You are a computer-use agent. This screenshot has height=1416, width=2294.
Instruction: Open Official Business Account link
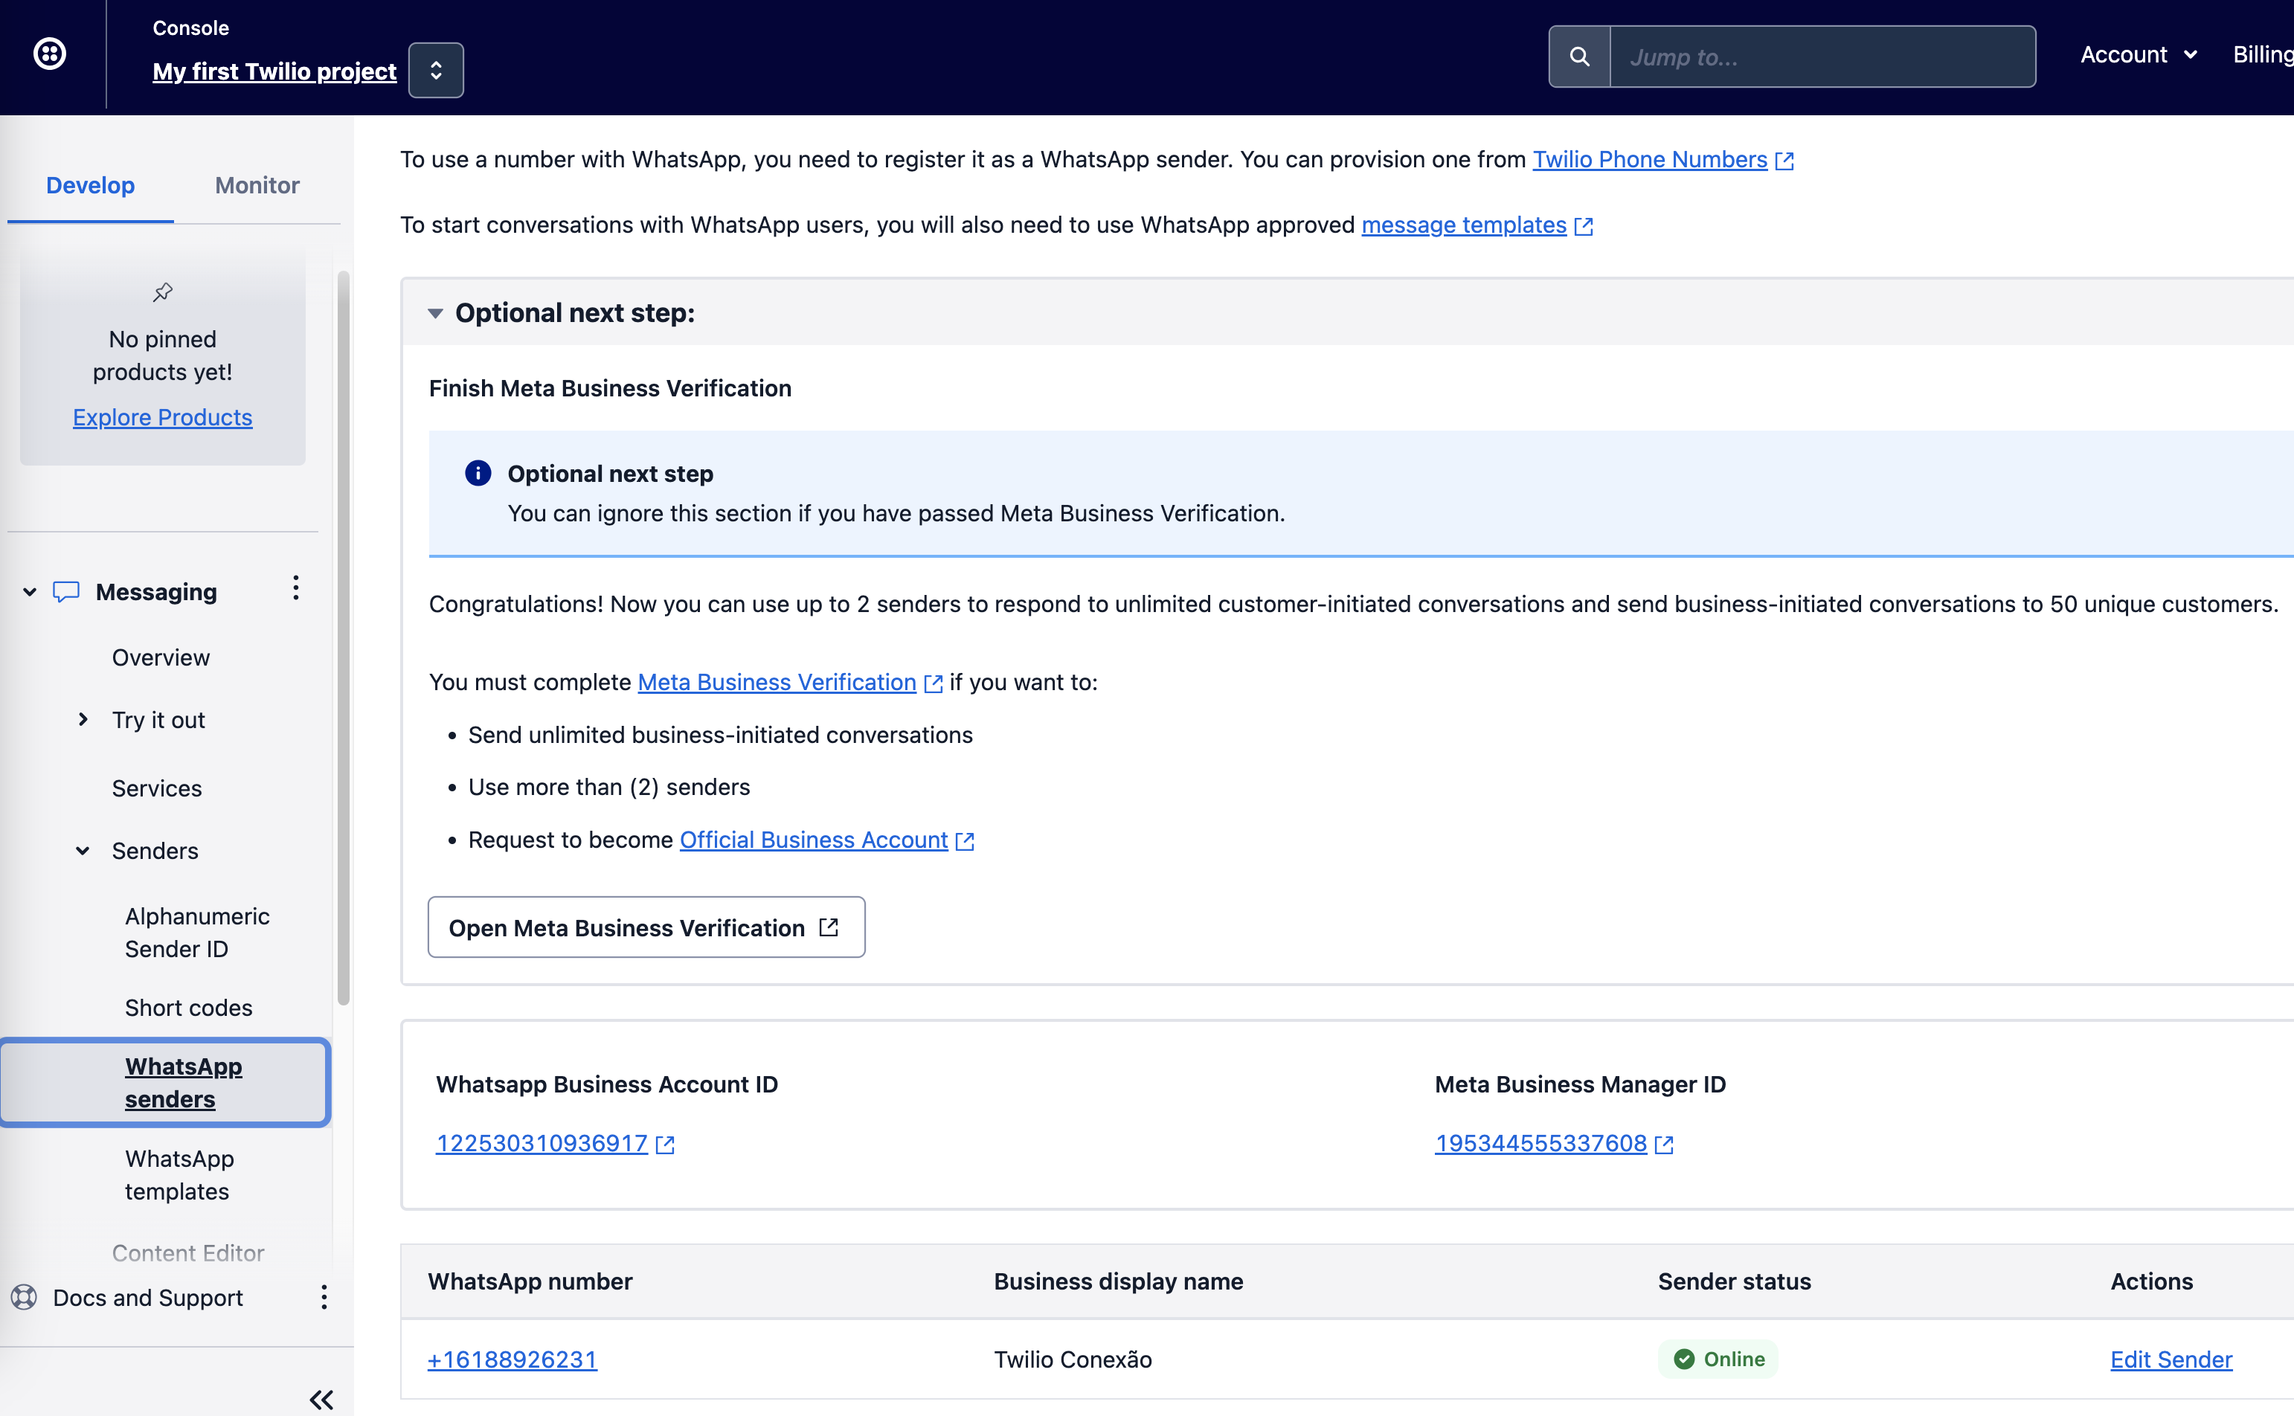point(813,840)
